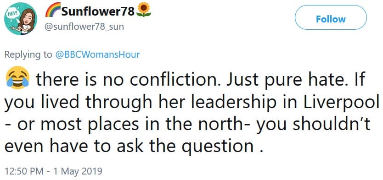Open the 12:50 PM timestamp link
383x180 pixels.
pos(24,171)
